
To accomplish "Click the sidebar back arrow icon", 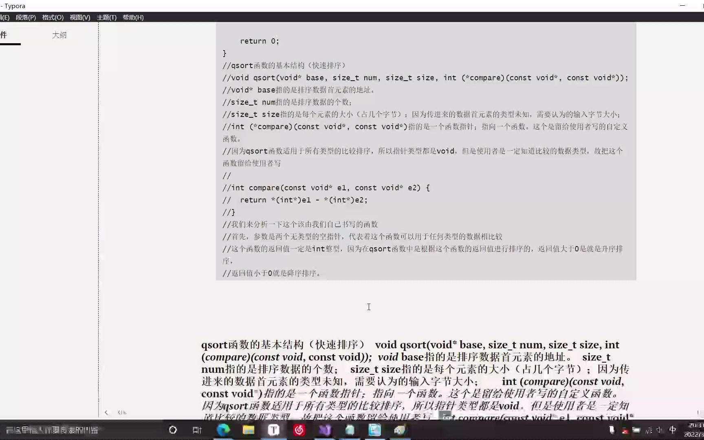I will (106, 413).
